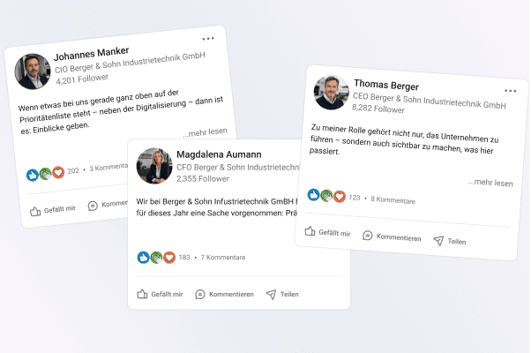
Task: Click the name Johannes Manker
Action: (92, 53)
